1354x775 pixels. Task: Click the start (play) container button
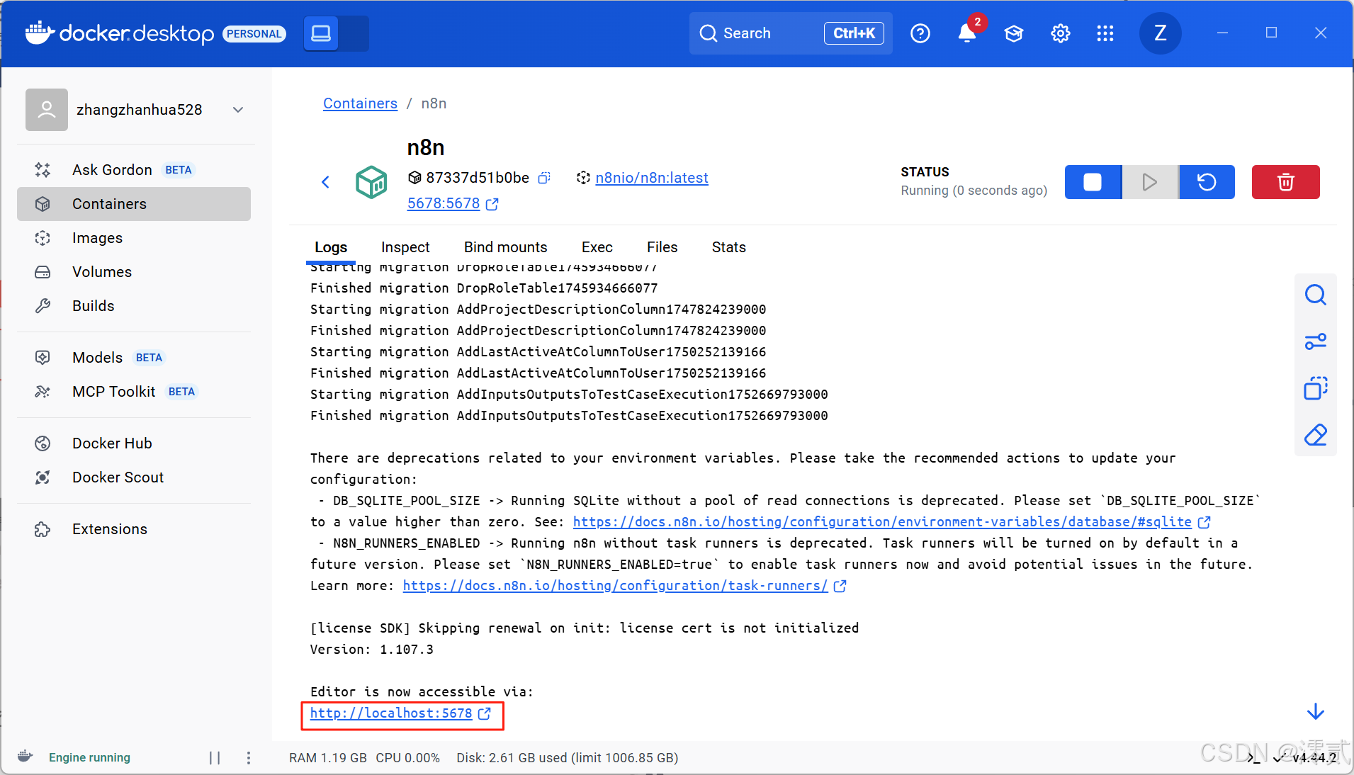(x=1150, y=182)
